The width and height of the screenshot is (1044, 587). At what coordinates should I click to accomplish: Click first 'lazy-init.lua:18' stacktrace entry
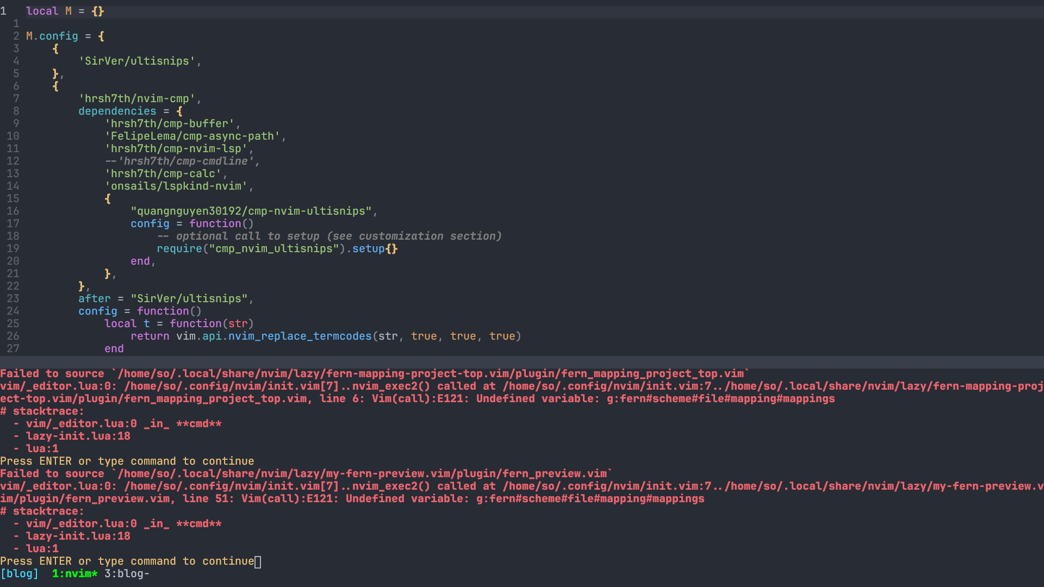(x=78, y=436)
